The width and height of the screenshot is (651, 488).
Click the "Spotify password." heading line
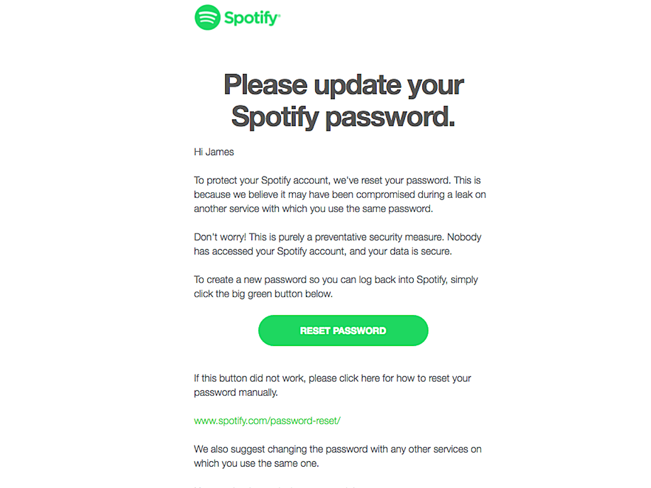pos(343,117)
